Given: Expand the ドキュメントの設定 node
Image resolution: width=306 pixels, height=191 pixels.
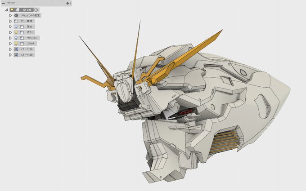Looking at the screenshot, I should pos(10,15).
